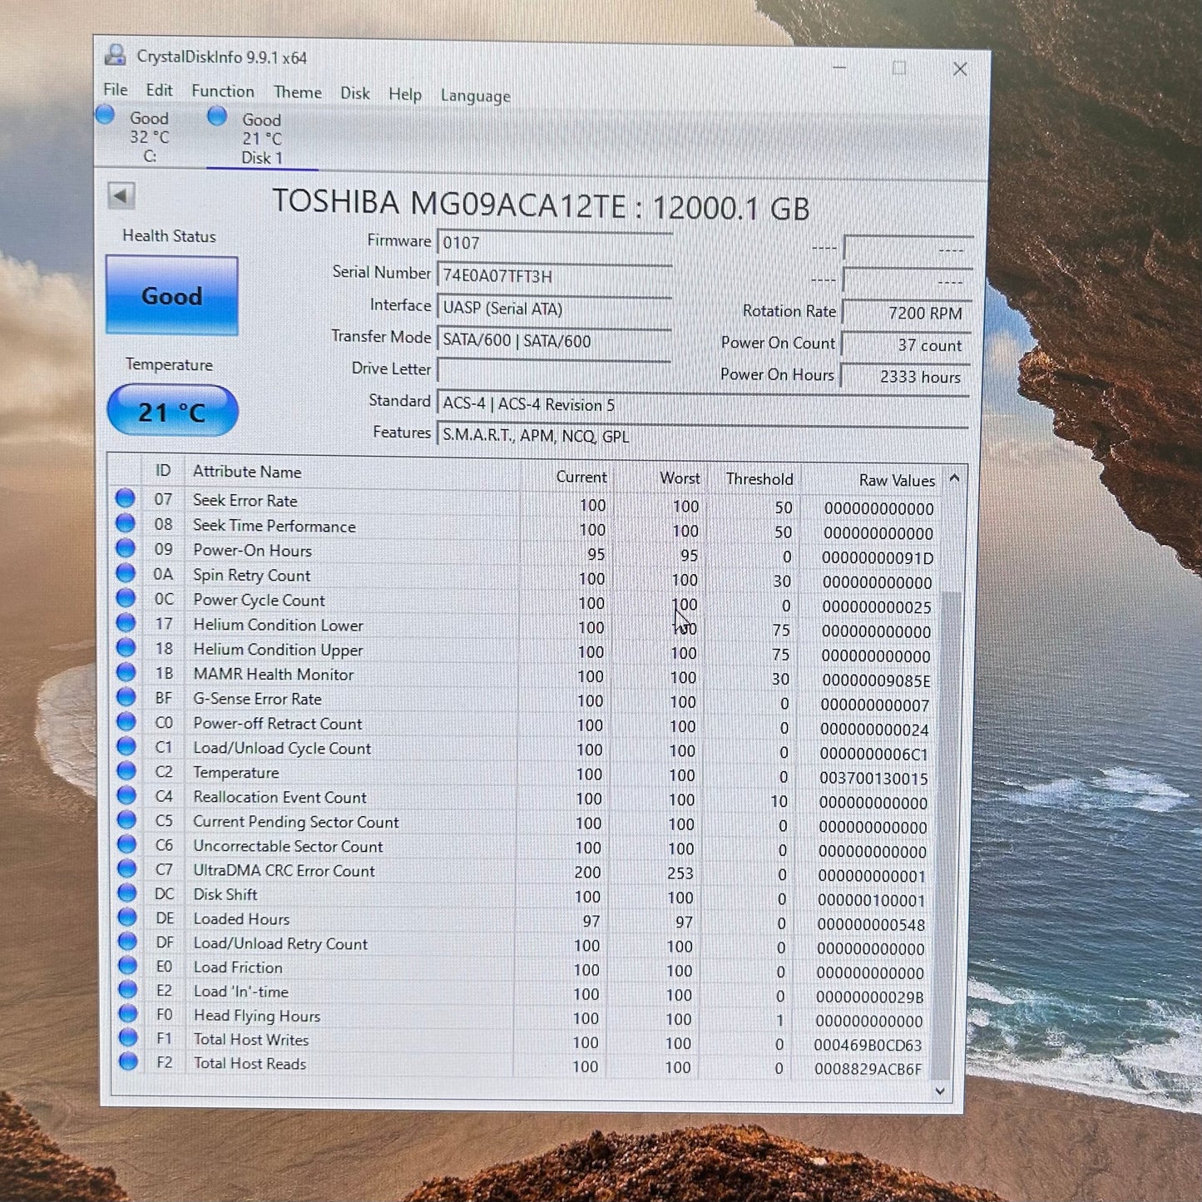Click the status icon for Reallocation Event Count
This screenshot has height=1202, width=1202.
click(x=126, y=795)
